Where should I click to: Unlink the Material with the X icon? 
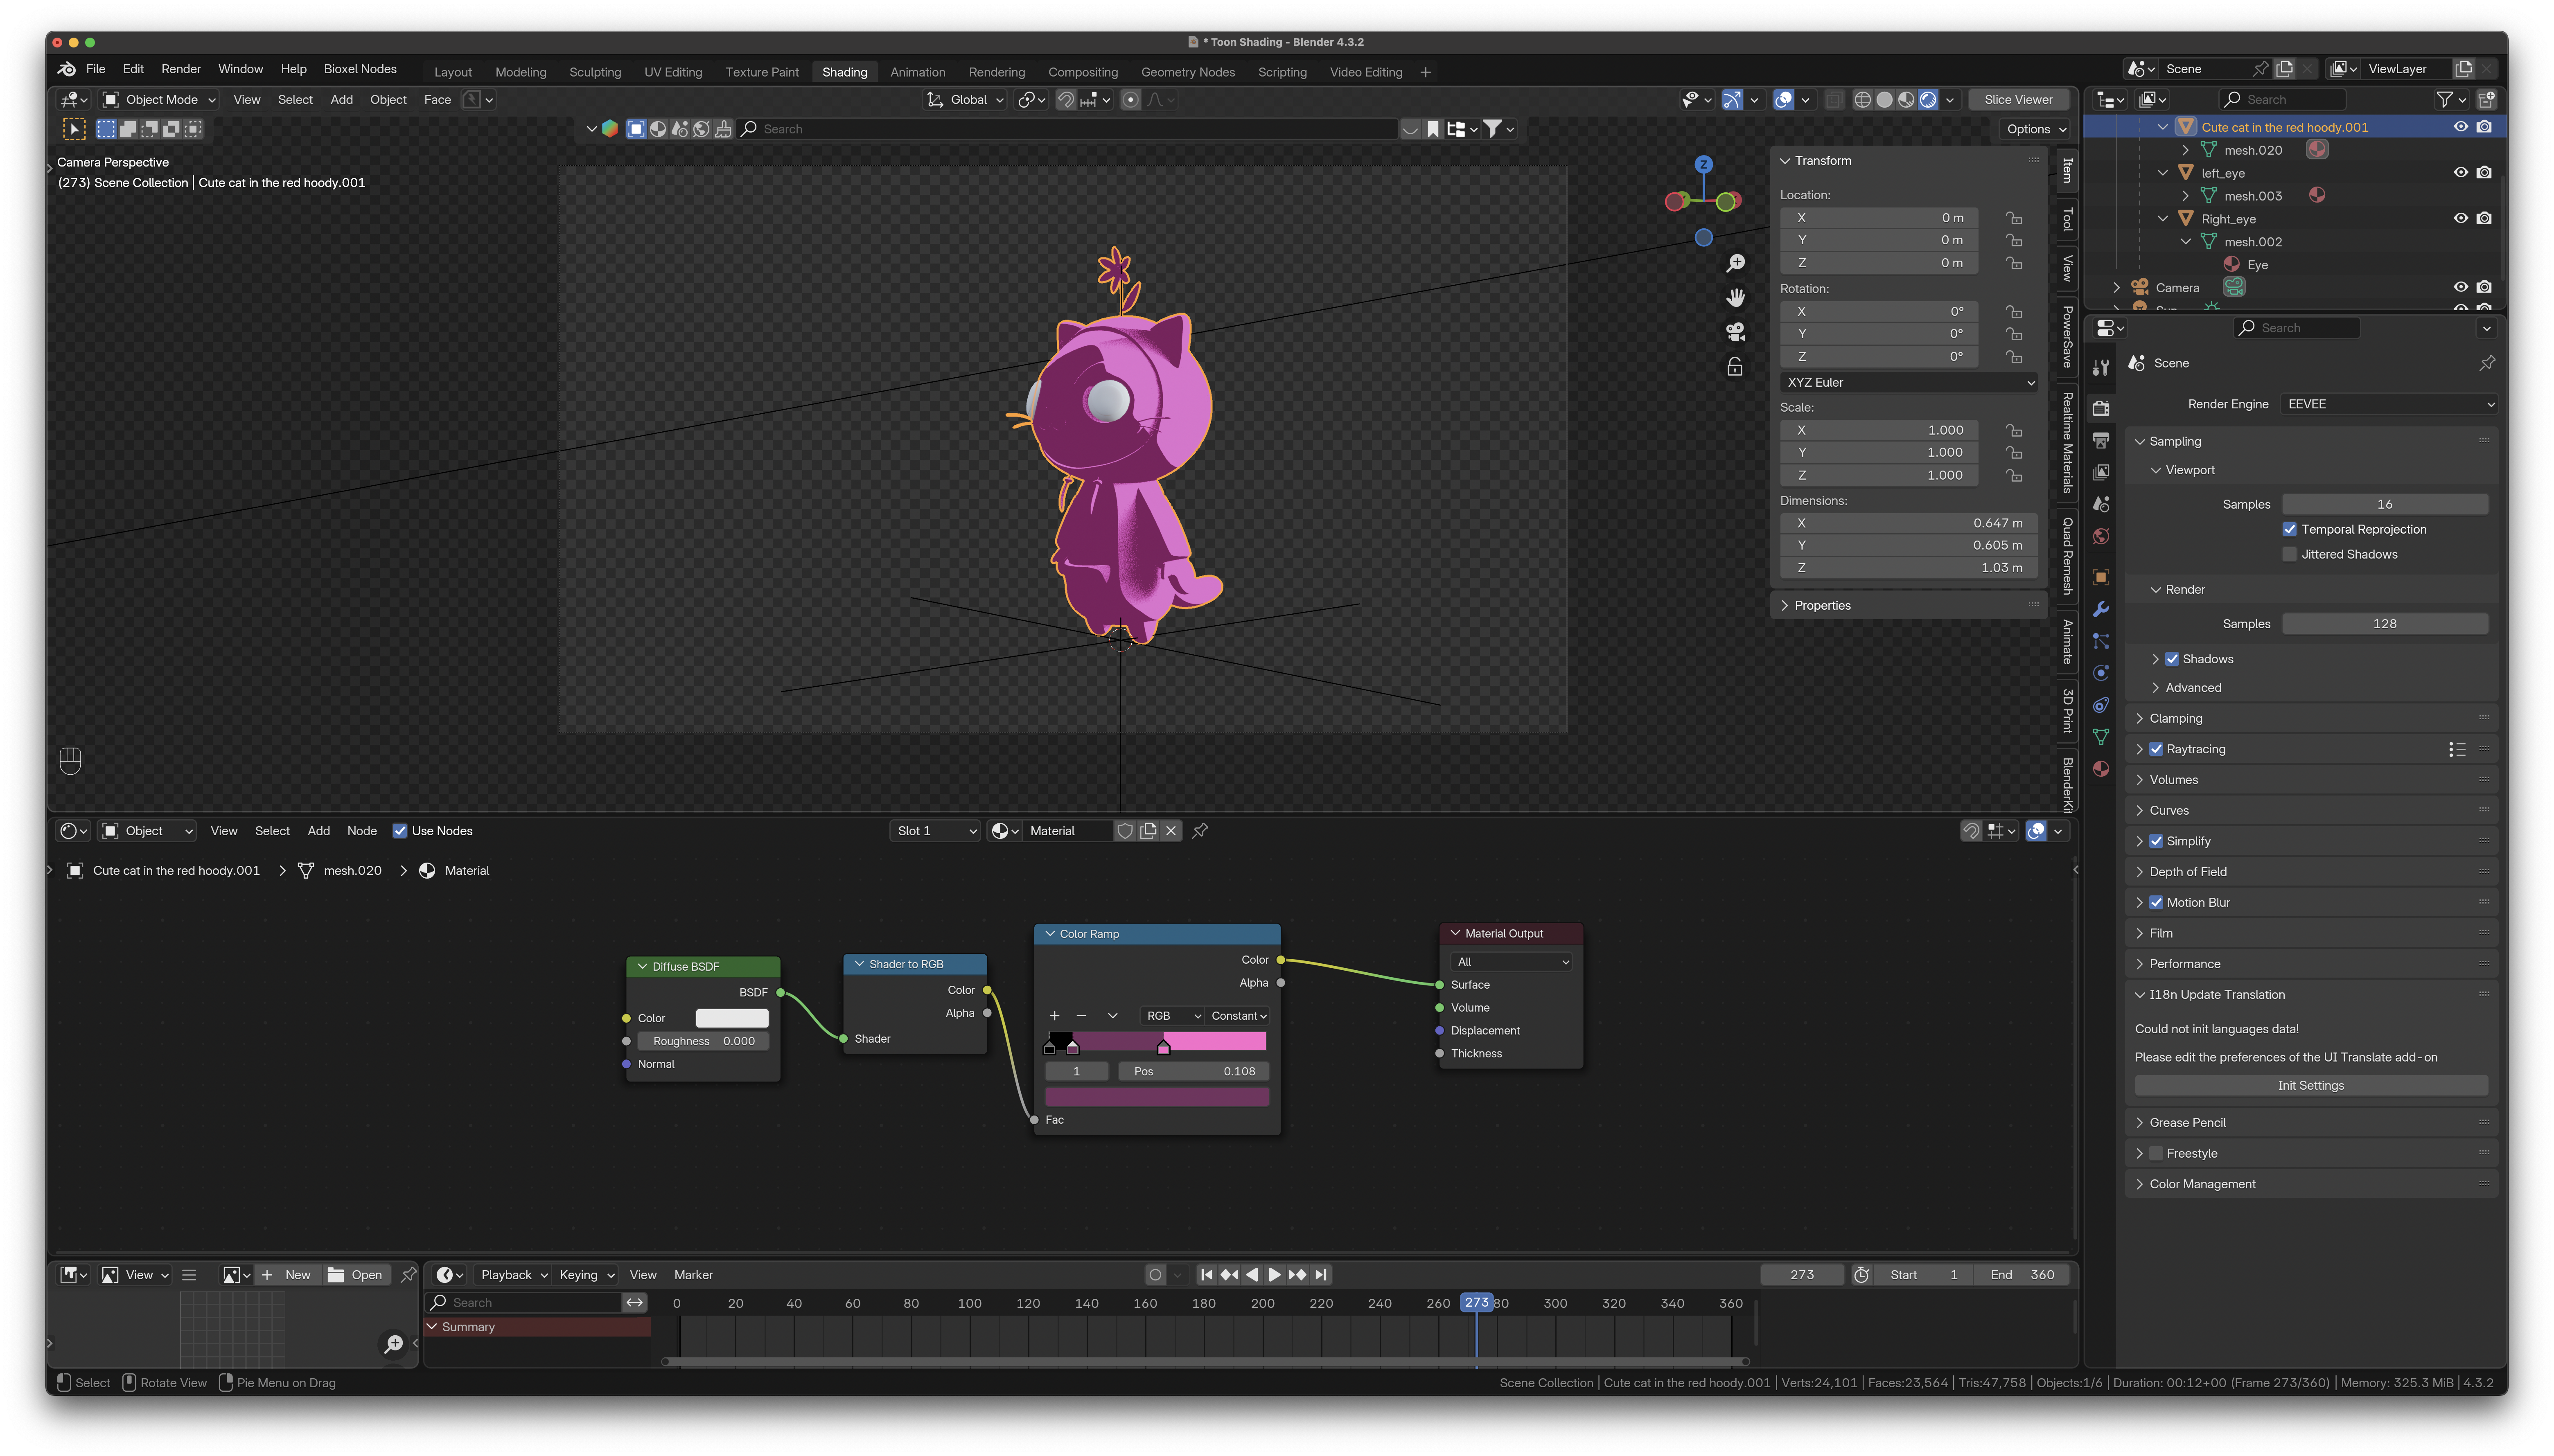coord(1171,831)
